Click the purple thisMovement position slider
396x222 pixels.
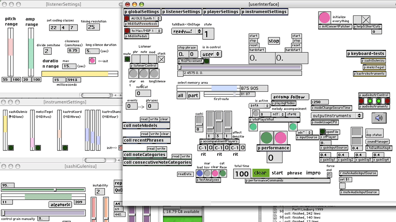coord(239,67)
